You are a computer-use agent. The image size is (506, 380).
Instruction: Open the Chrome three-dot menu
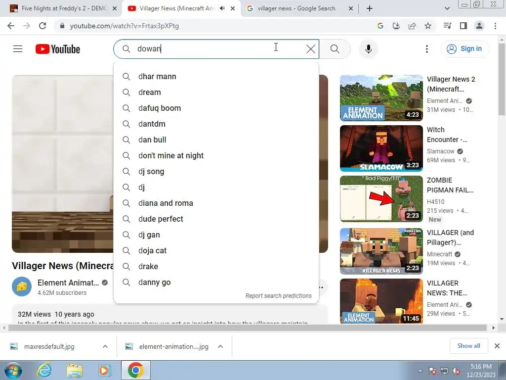click(495, 26)
